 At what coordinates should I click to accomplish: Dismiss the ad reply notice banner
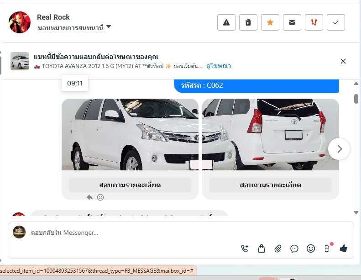343,61
